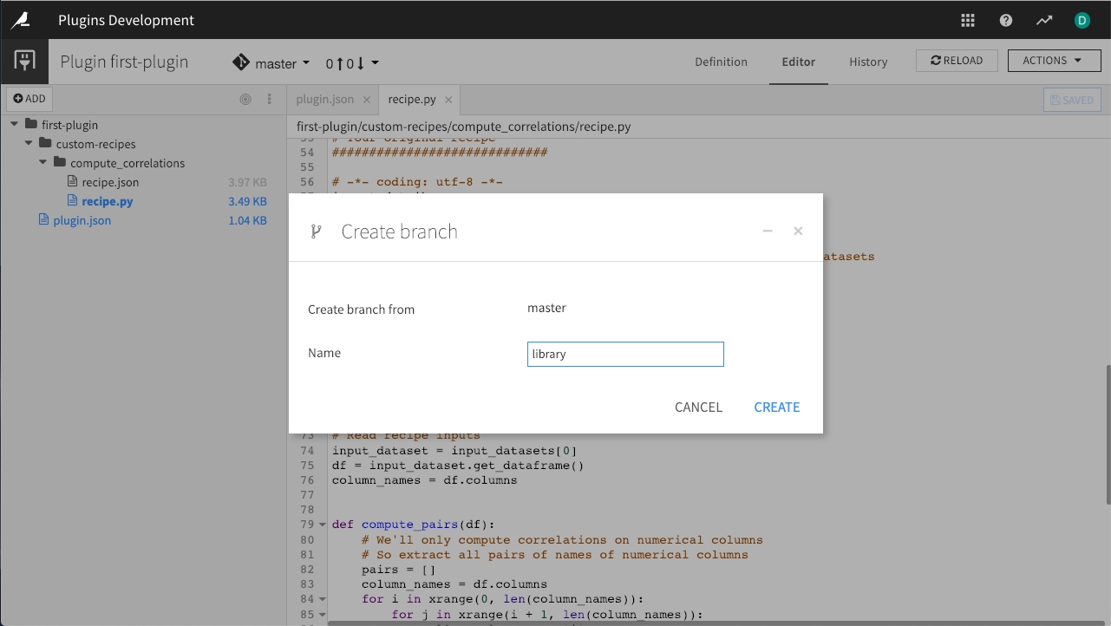Switch to the History tab

[868, 62]
